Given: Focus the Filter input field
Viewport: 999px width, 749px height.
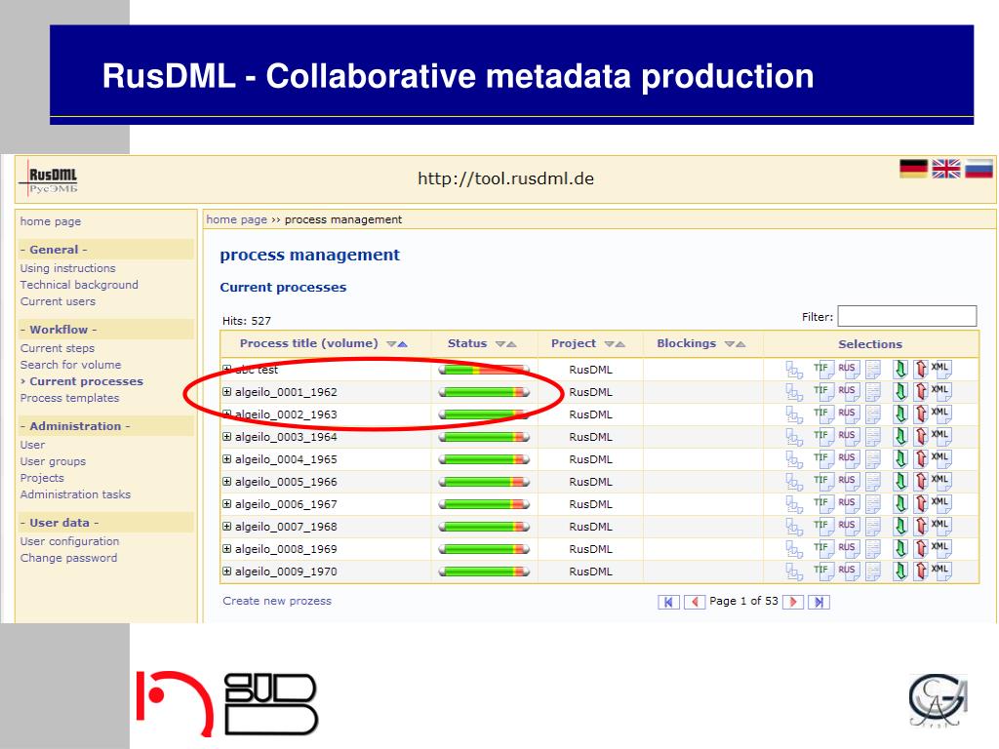Looking at the screenshot, I should [x=907, y=317].
